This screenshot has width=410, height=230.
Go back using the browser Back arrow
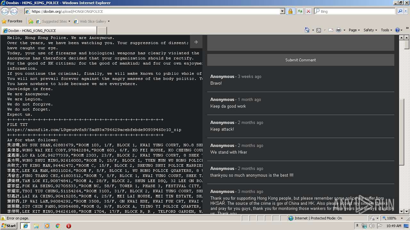(5, 11)
